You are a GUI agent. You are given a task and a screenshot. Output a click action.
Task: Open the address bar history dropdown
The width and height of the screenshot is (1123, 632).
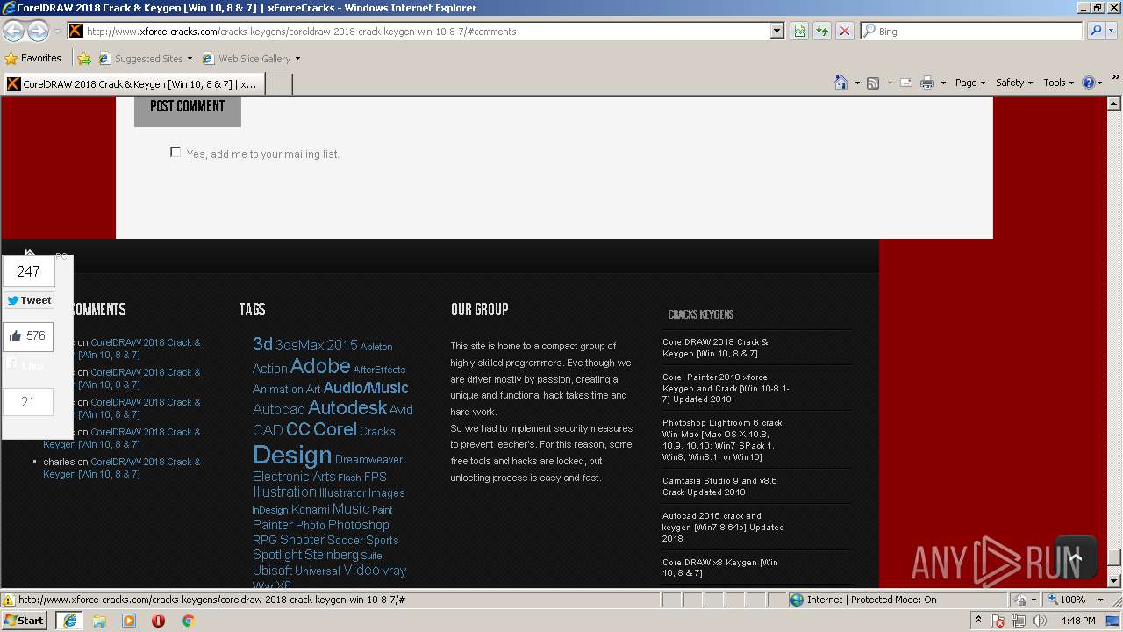[777, 31]
